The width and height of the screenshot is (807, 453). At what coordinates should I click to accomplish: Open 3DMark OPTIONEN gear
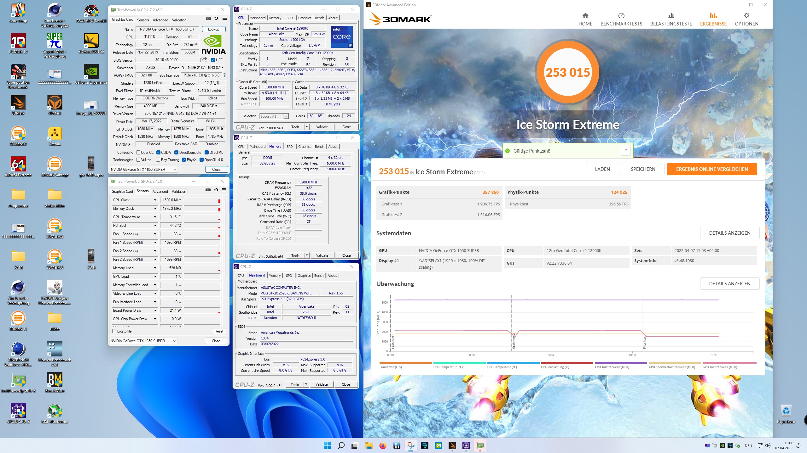pos(746,19)
